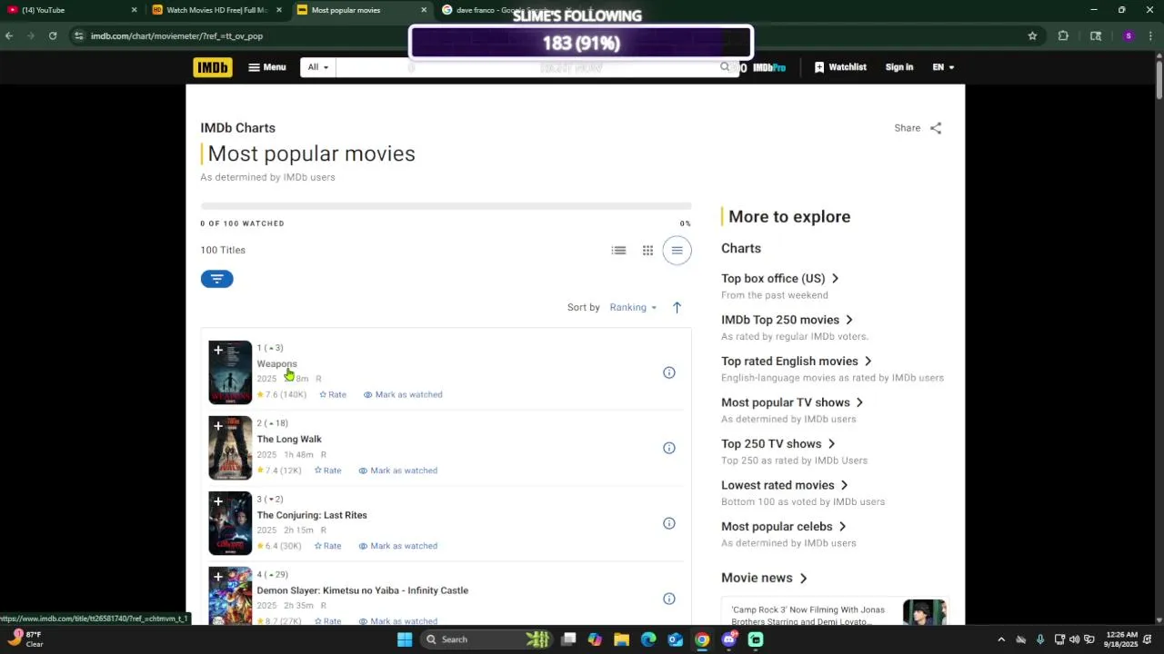
Task: Show hidden system tray icons
Action: [1001, 639]
